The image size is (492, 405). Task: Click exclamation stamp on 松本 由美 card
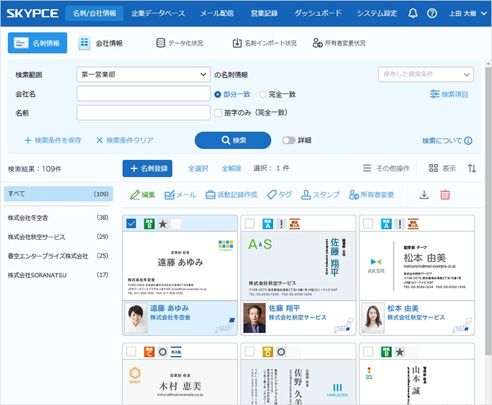click(400, 224)
